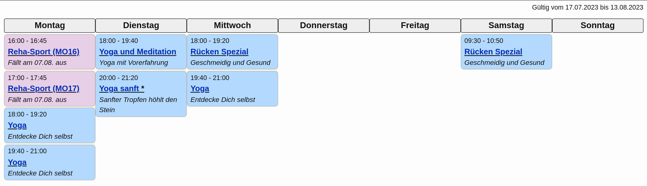Image resolution: width=647 pixels, height=186 pixels.
Task: Click Monday's 19:40 Yoga link
Action: [17, 162]
